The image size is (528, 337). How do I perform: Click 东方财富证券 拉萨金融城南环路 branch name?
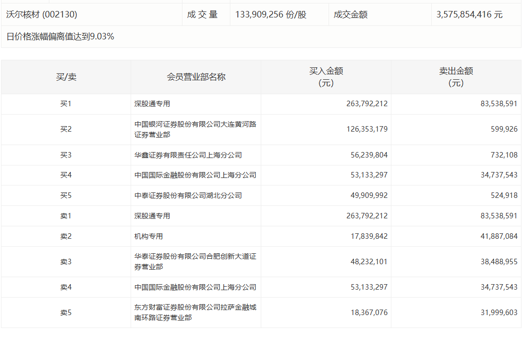(195, 312)
